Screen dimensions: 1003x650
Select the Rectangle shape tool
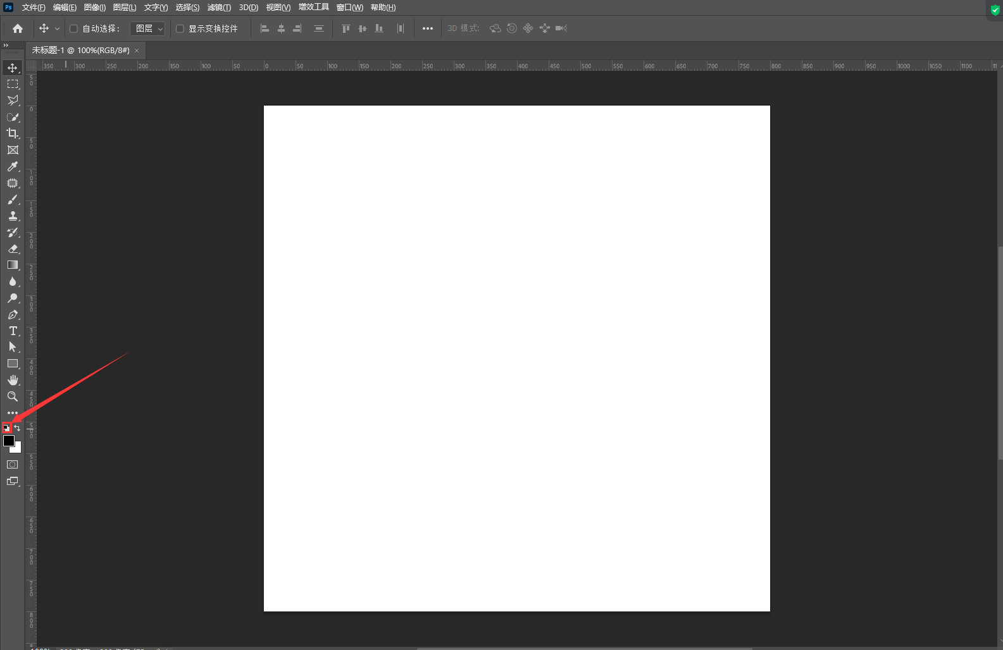pyautogui.click(x=13, y=364)
